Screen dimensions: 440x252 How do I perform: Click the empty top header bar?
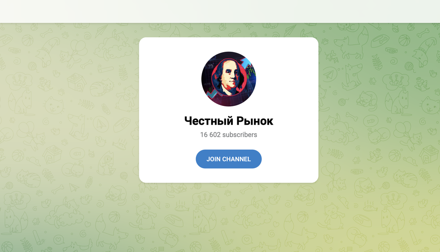tap(220, 11)
